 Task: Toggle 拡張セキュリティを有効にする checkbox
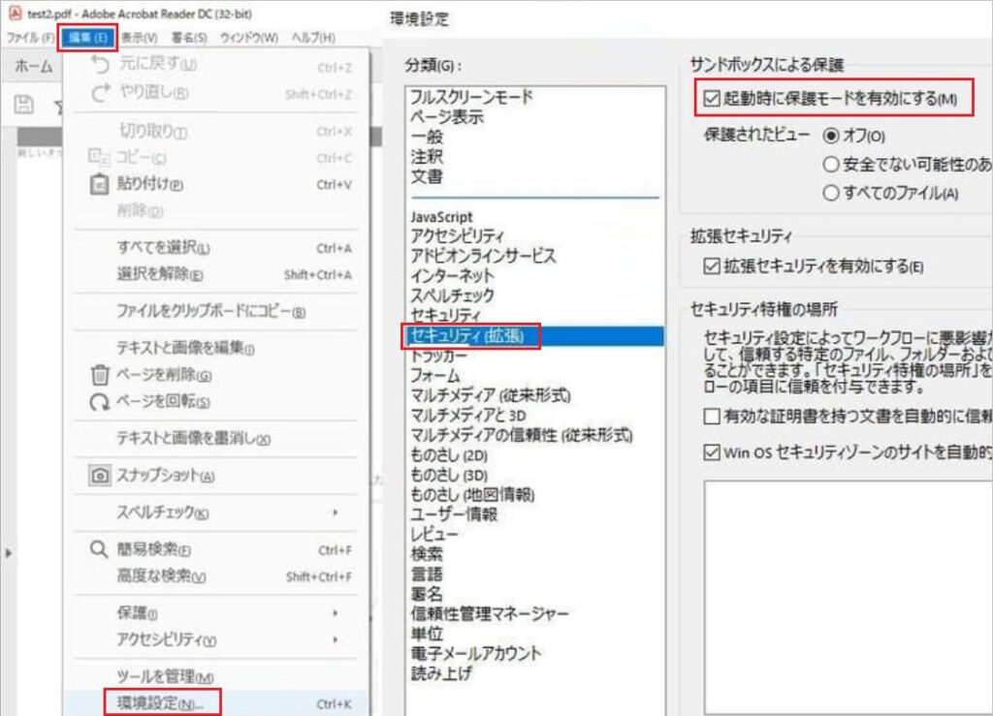click(711, 266)
